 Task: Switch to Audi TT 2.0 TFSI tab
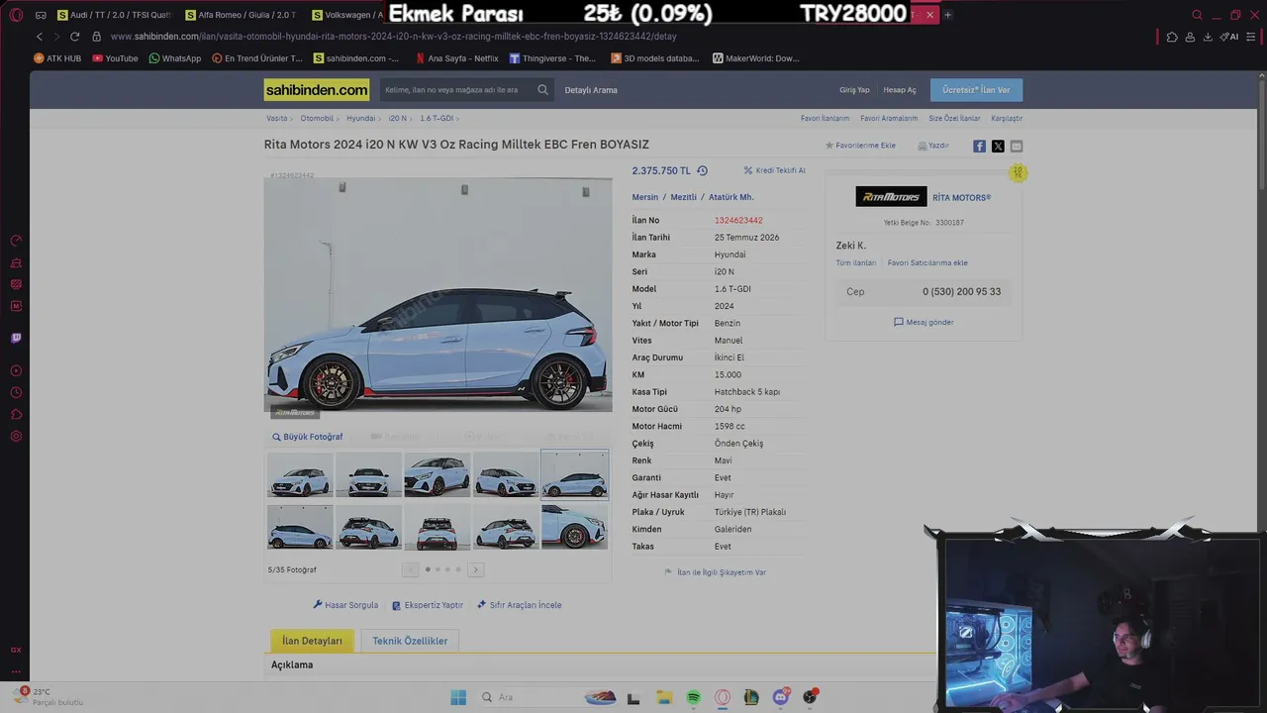pos(115,15)
